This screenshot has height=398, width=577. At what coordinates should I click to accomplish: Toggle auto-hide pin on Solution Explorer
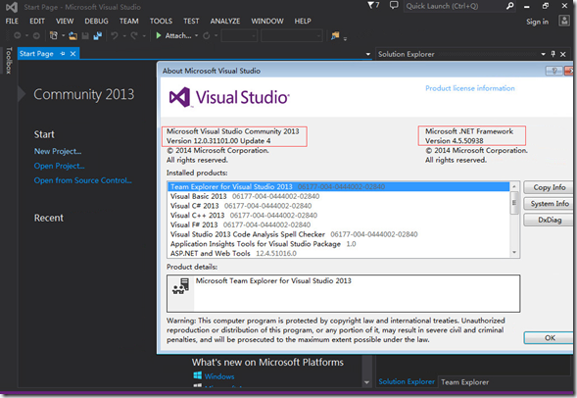click(x=553, y=54)
